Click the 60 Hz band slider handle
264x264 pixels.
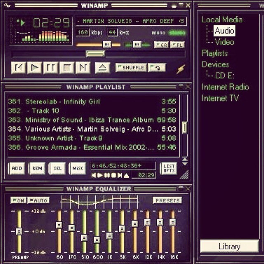(x=59, y=225)
